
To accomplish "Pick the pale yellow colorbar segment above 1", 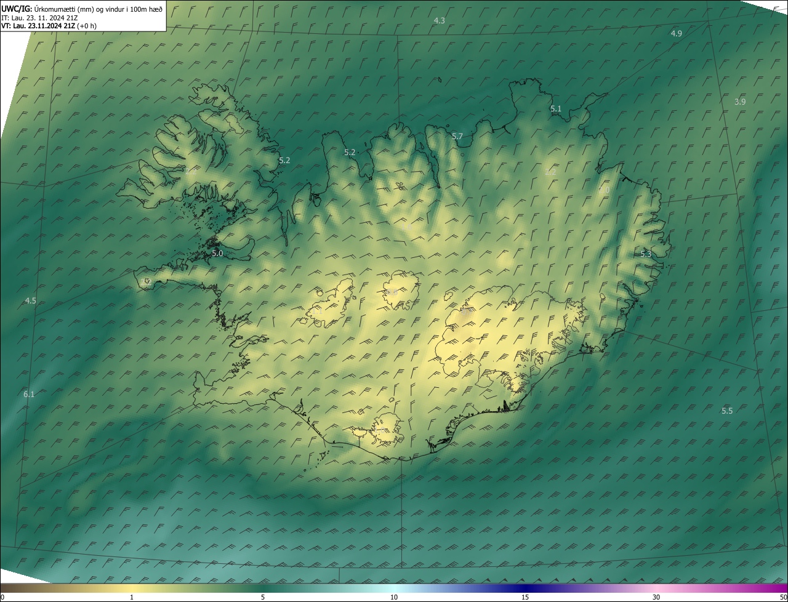I will point(132,588).
